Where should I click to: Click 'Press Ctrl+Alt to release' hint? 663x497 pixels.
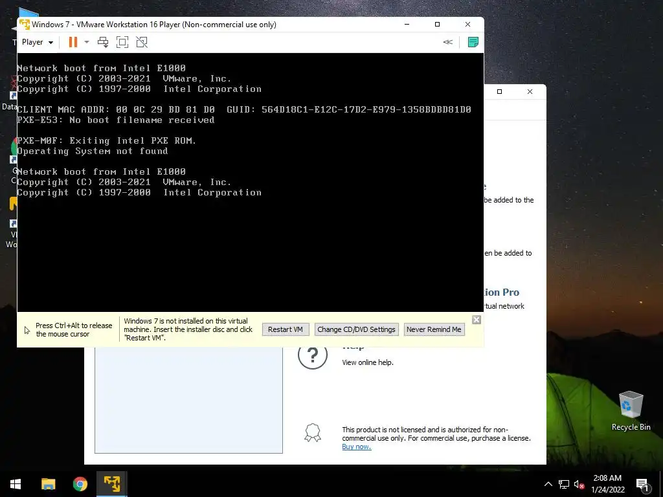point(74,329)
